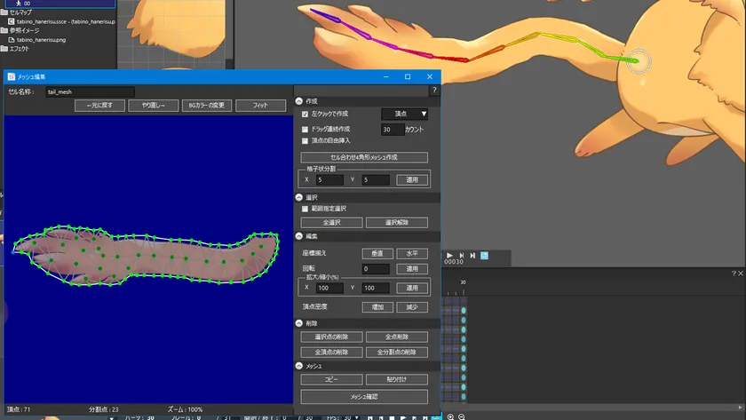The width and height of the screenshot is (746, 420).
Task: Open the セルマップ folder in the project tree
Action: 20,12
